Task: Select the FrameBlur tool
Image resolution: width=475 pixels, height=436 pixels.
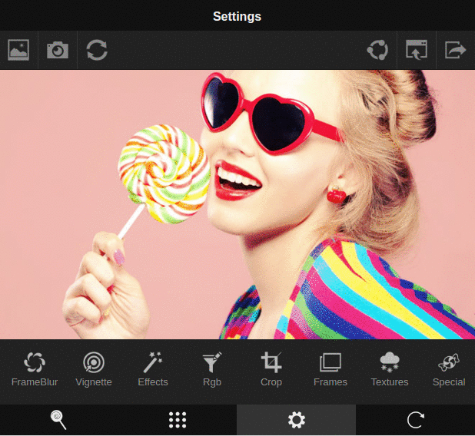Action: [x=35, y=369]
